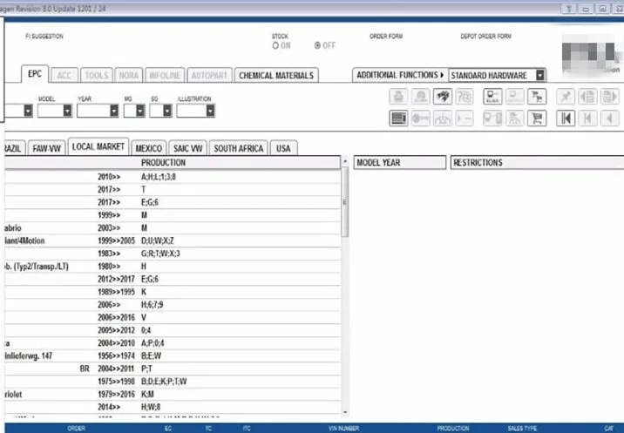The image size is (624, 433).
Task: Click the download tray arrow icon
Action: [443, 118]
